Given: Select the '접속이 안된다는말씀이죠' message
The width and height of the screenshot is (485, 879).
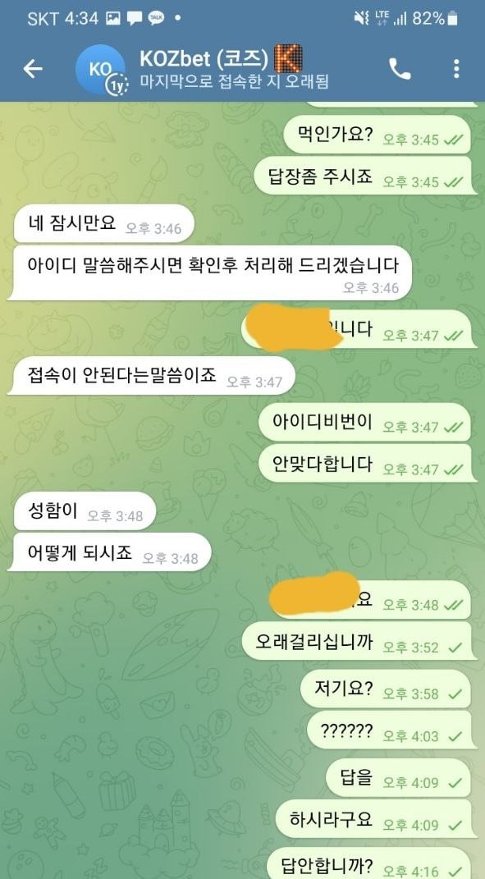Looking at the screenshot, I should [x=151, y=376].
